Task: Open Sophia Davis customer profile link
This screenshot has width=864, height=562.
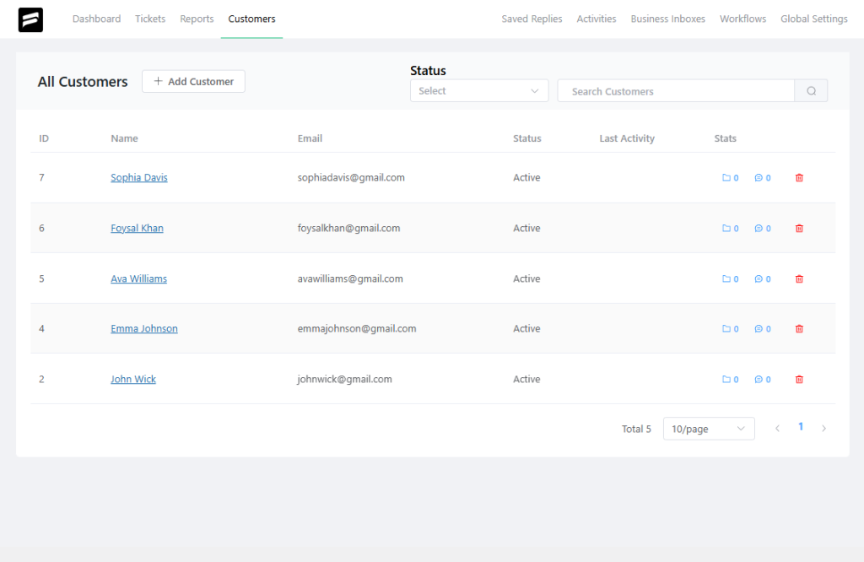Action: pyautogui.click(x=139, y=177)
